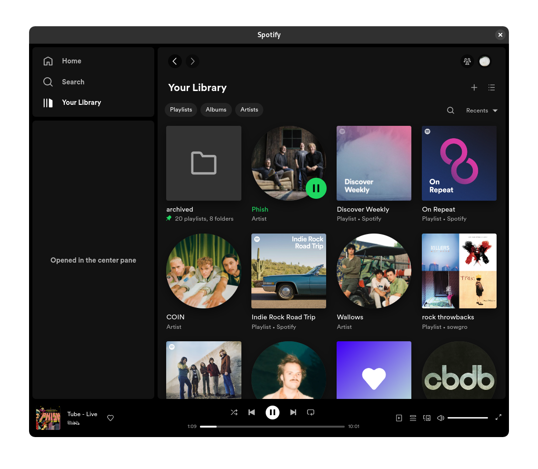Toggle shuffle playback
538x469 pixels.
click(234, 412)
